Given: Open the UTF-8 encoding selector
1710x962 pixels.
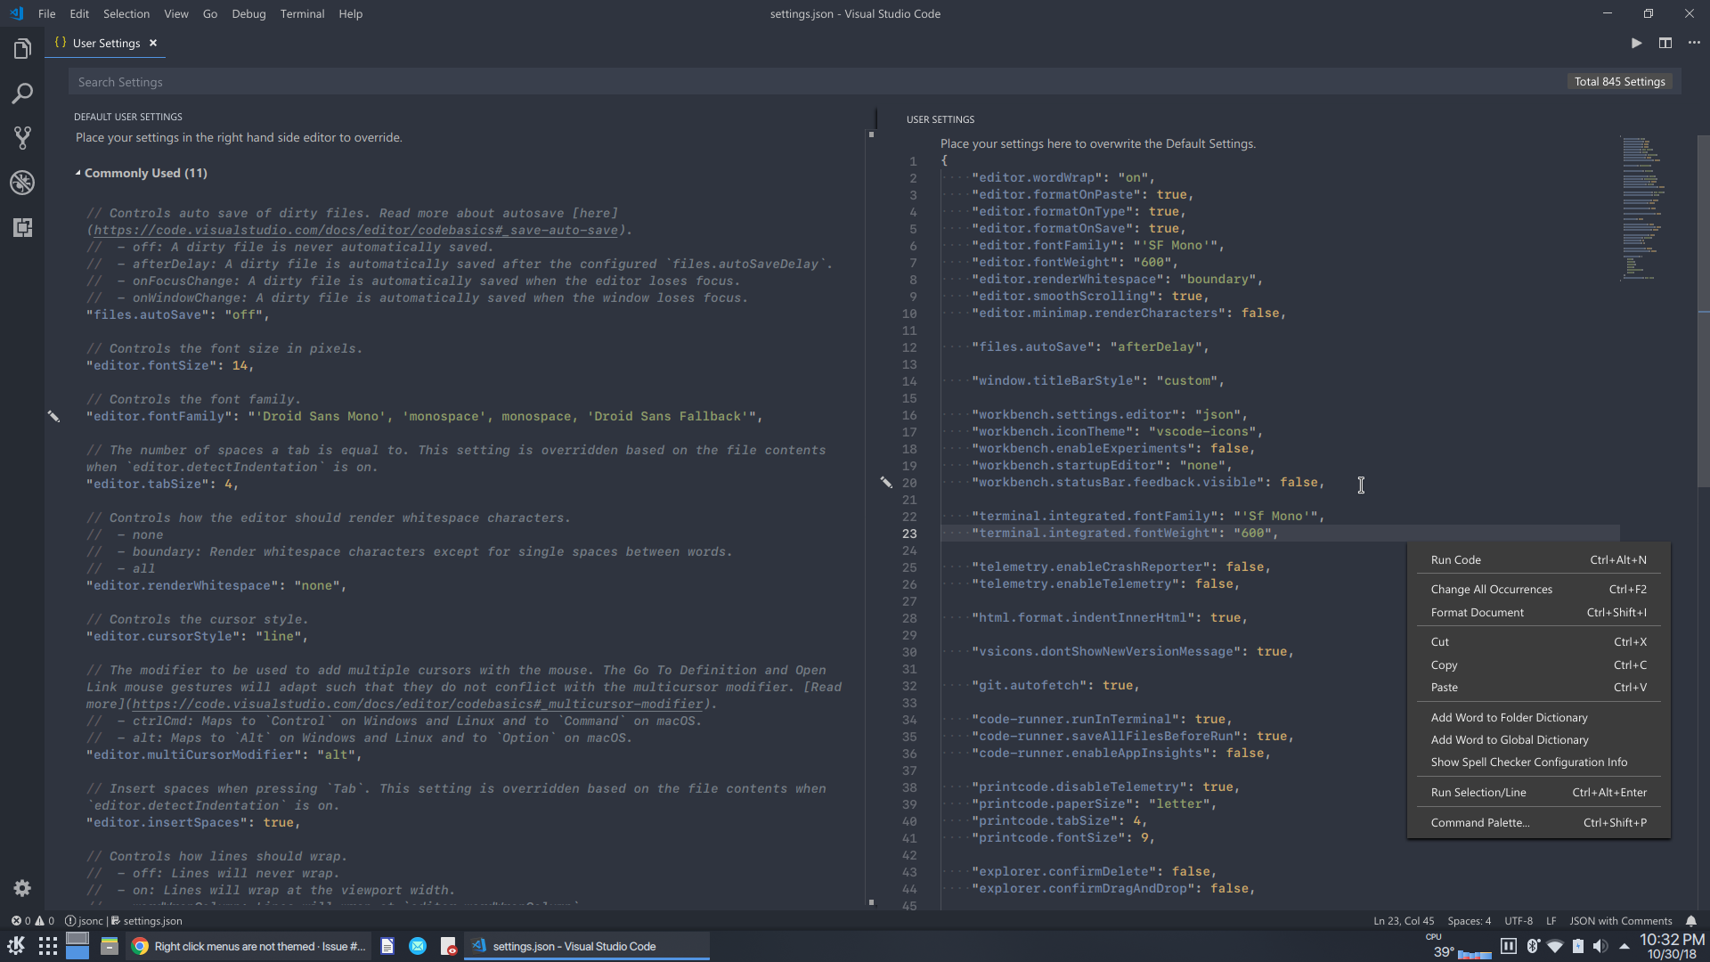Looking at the screenshot, I should (x=1519, y=921).
